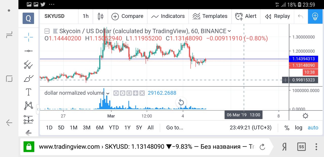
Task: Open dollar normalized volume settings
Action: (x=123, y=93)
